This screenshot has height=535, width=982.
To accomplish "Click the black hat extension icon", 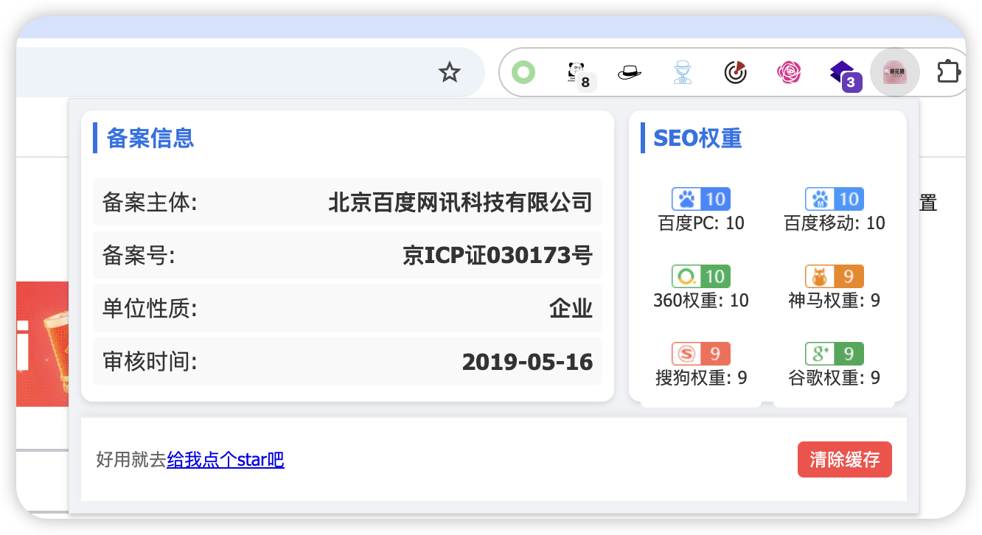I will 630,71.
